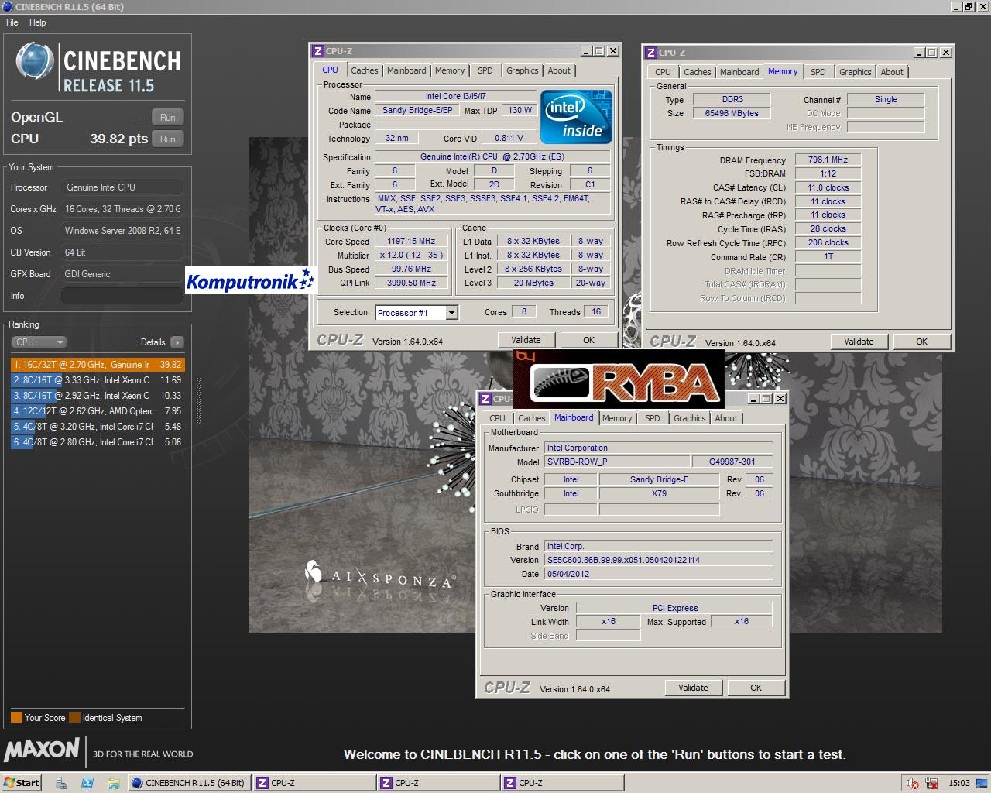
Task: Open Windows Explorer quick launch icon
Action: (113, 783)
